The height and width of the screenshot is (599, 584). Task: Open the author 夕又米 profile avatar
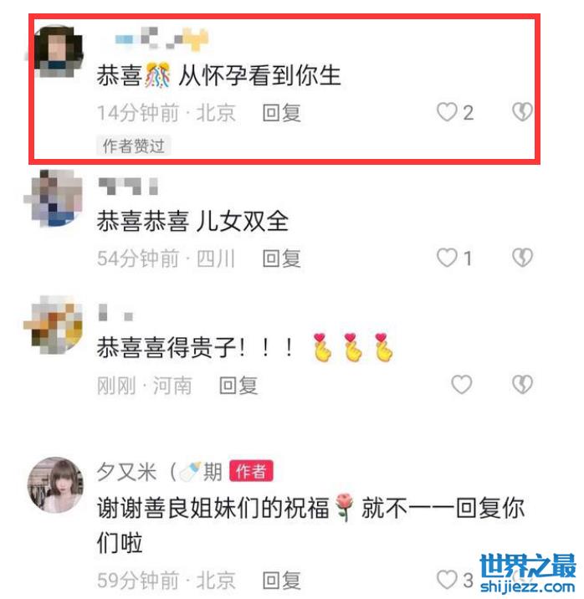click(56, 484)
